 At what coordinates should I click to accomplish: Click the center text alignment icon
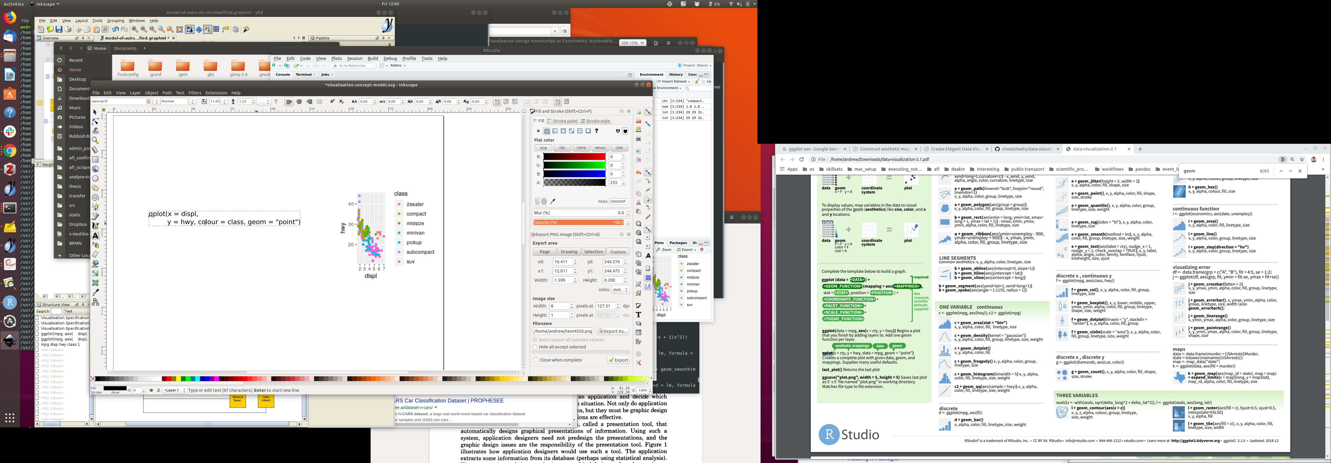coord(299,102)
